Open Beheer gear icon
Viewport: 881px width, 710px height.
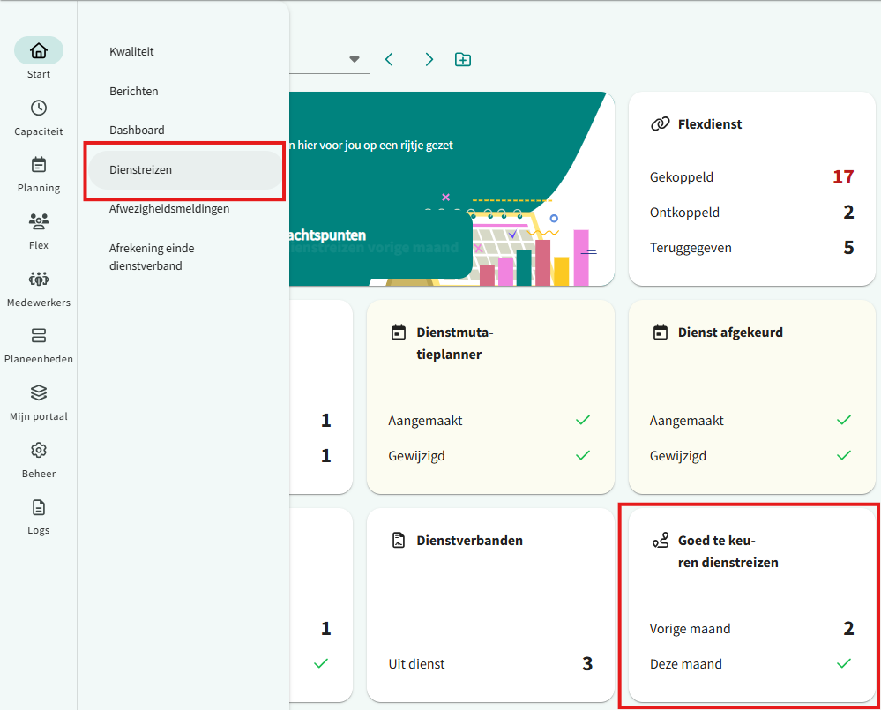[x=38, y=450]
